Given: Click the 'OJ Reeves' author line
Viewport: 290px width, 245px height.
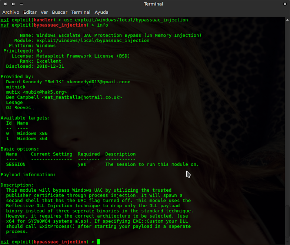Looking at the screenshot, I should pyautogui.click(x=19, y=108).
